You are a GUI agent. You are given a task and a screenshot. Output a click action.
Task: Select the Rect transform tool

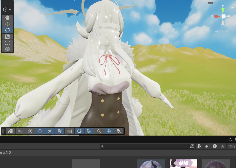(x=7, y=43)
